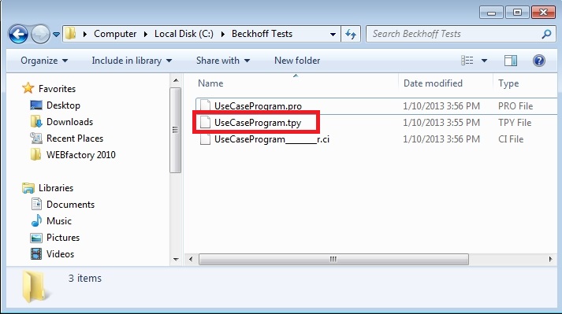The image size is (562, 314).
Task: Click date cell of UseCaseProgram.tpy
Action: click(441, 123)
